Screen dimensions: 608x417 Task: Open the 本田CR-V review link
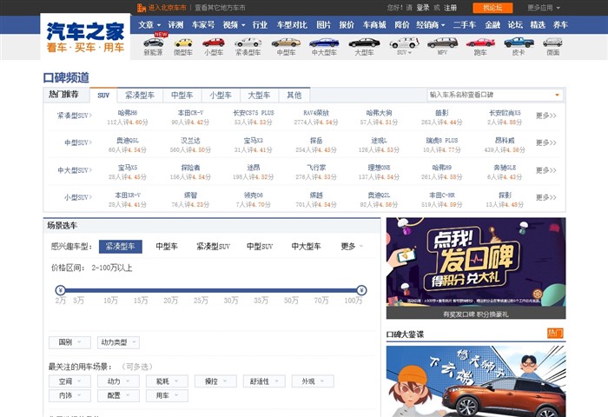[x=190, y=113]
